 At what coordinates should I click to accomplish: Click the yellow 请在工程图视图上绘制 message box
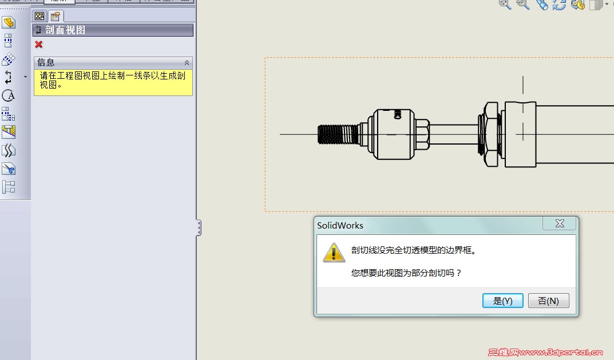click(x=113, y=82)
